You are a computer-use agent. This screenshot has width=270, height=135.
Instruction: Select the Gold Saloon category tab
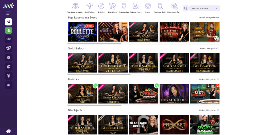pos(90,8)
